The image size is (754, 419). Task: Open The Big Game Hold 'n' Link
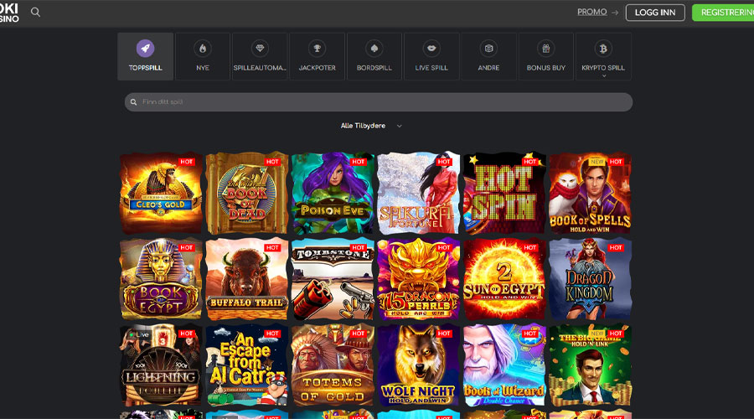tap(590, 365)
